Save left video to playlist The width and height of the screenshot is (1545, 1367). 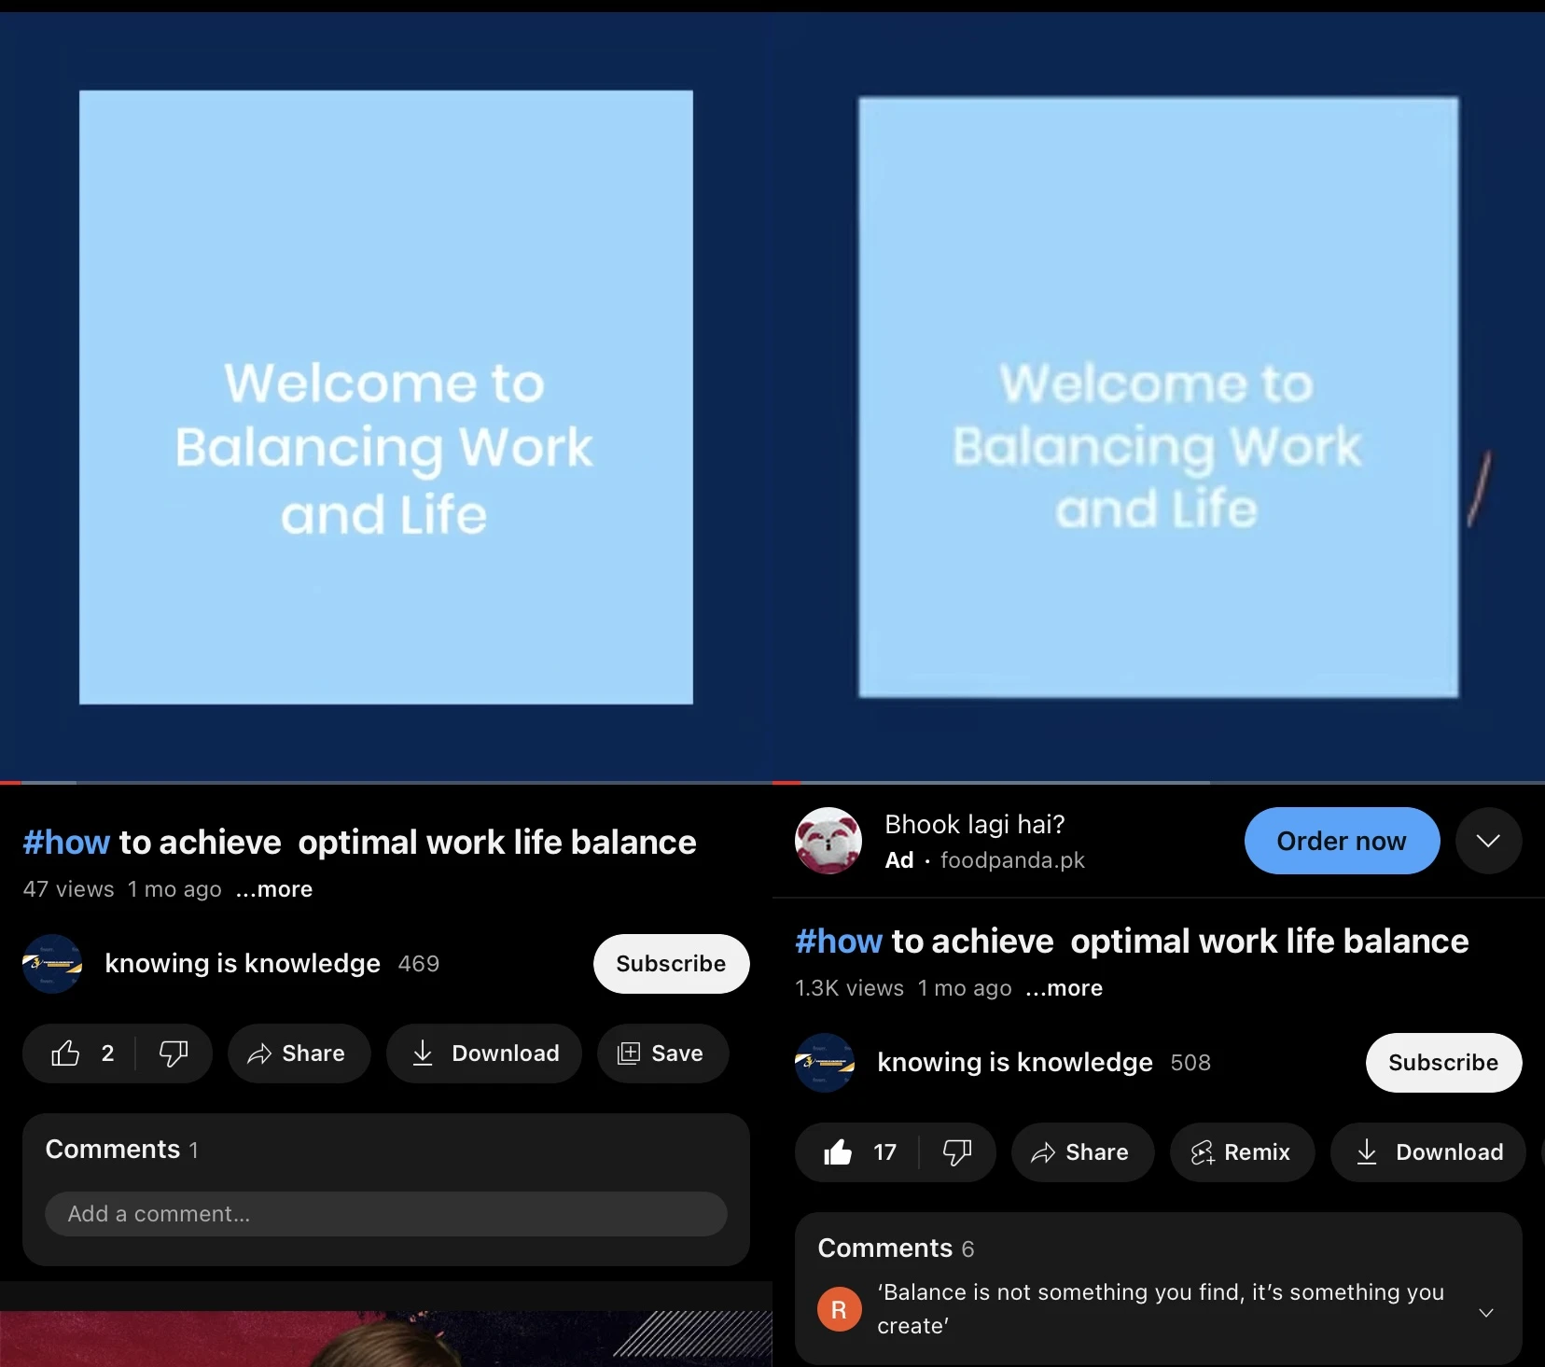(662, 1053)
